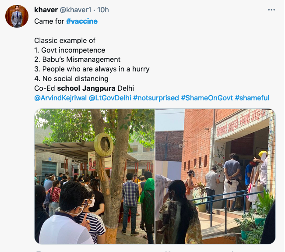285x252 pixels.
Task: Select the bold 'school Jangpura' text
Action: tap(86, 89)
